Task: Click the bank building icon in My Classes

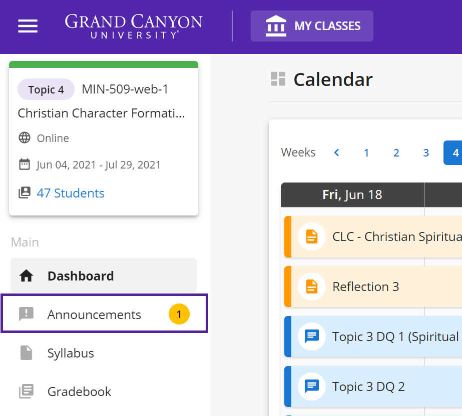Action: click(276, 26)
